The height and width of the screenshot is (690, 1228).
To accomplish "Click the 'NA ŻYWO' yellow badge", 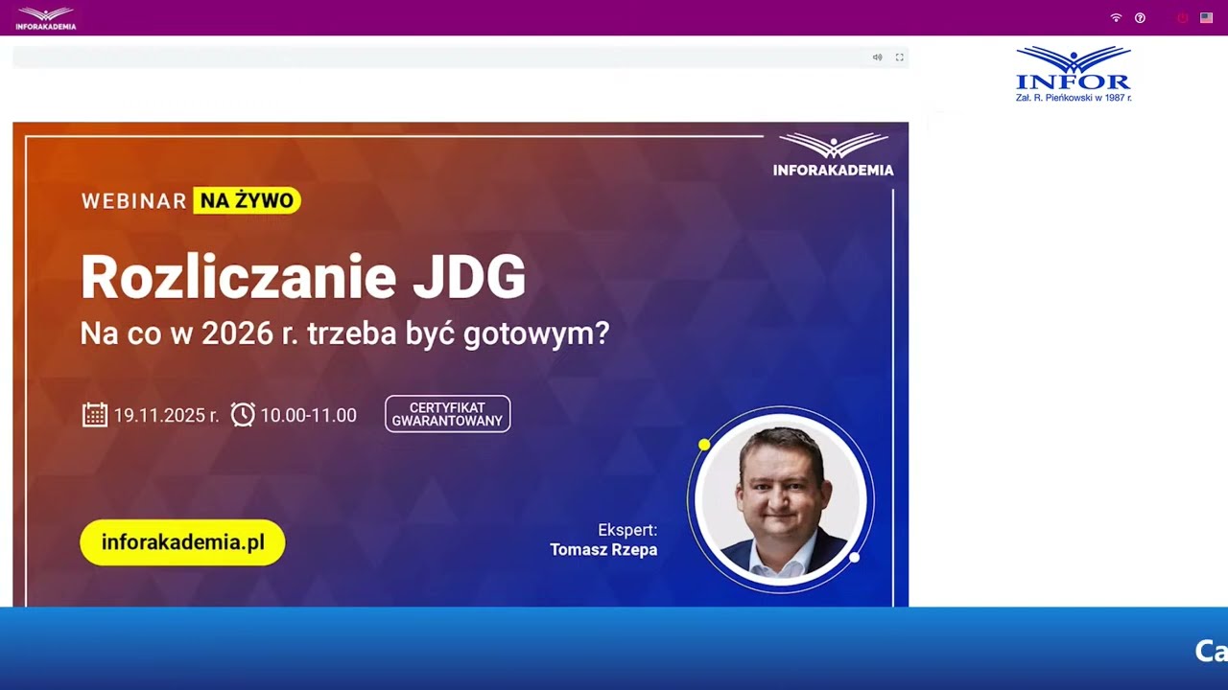I will click(x=247, y=200).
